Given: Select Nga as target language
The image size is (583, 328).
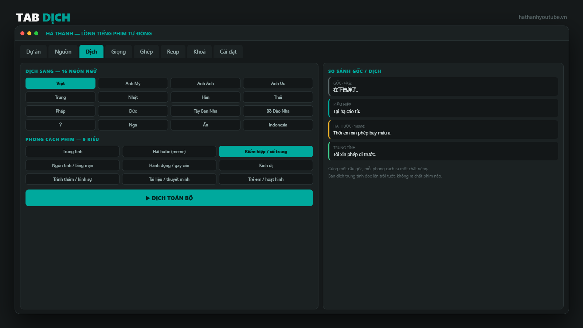Looking at the screenshot, I should pos(133,125).
